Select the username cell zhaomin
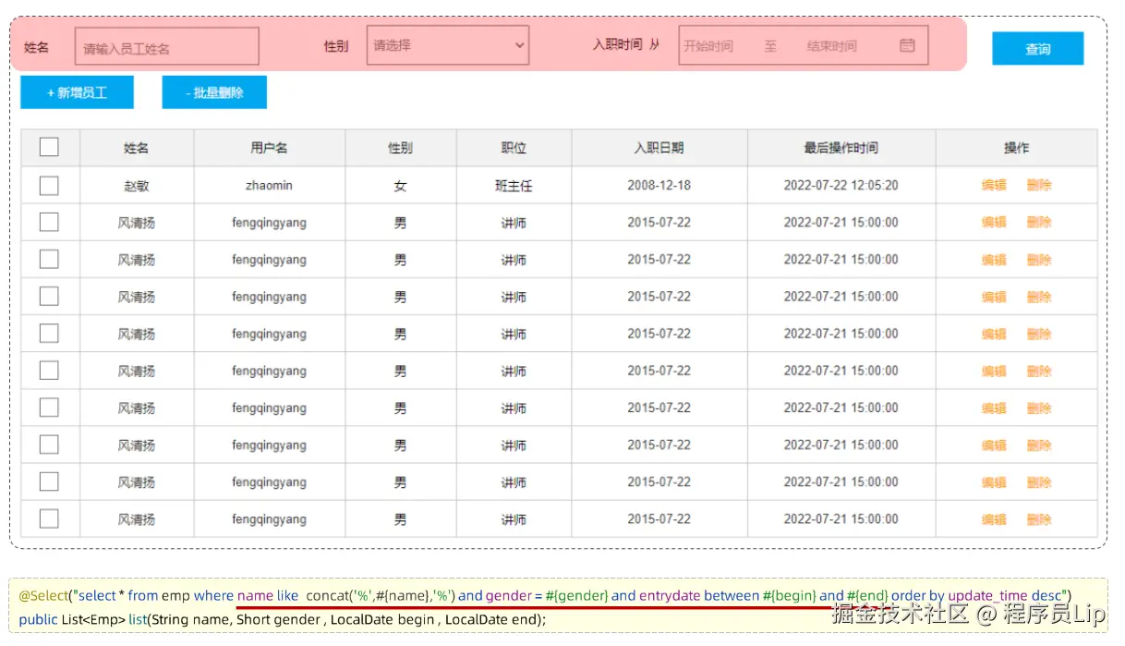Screen dimensions: 1125x646 click(269, 185)
